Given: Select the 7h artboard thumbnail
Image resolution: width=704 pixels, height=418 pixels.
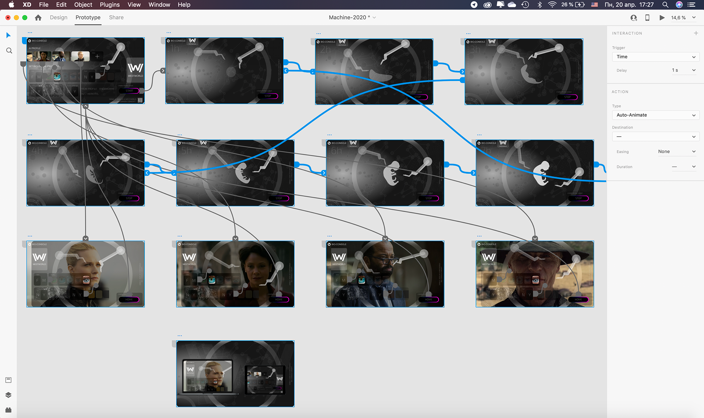Looking at the screenshot, I should pyautogui.click(x=535, y=173).
